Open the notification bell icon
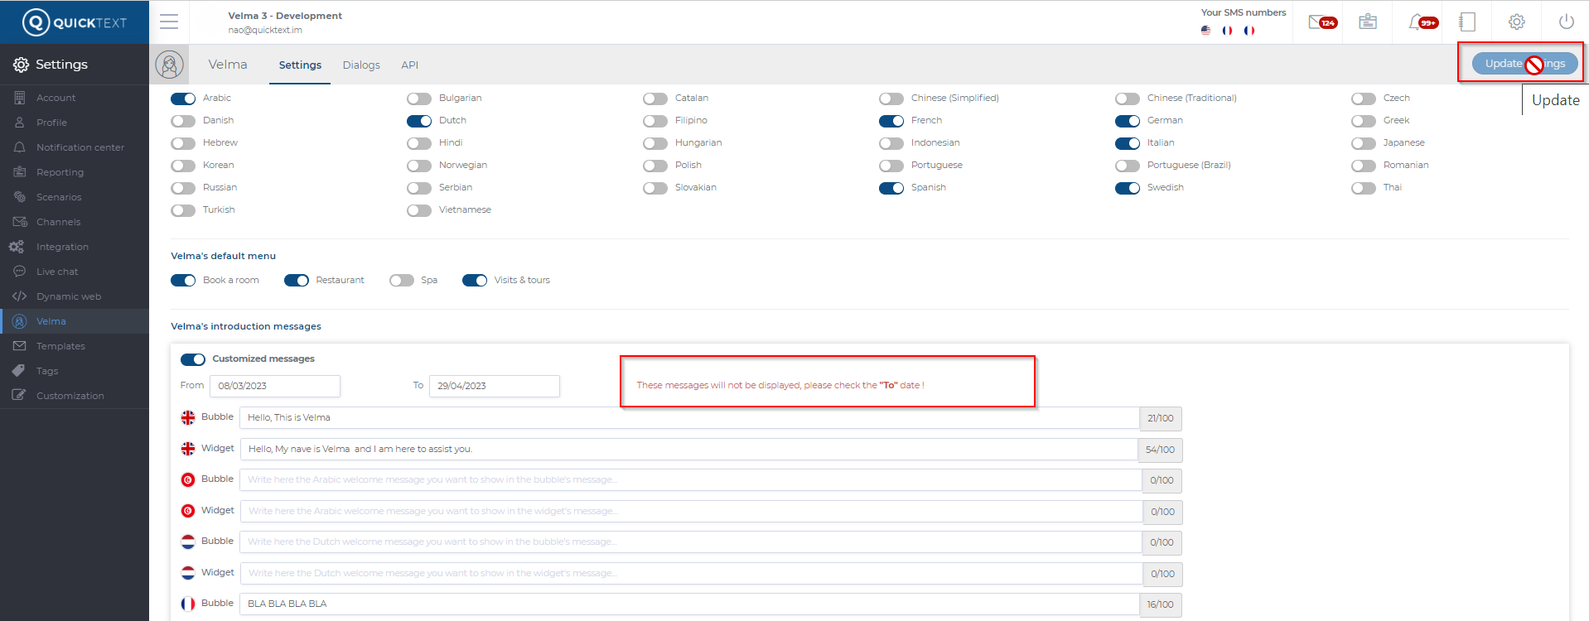 [x=1420, y=22]
